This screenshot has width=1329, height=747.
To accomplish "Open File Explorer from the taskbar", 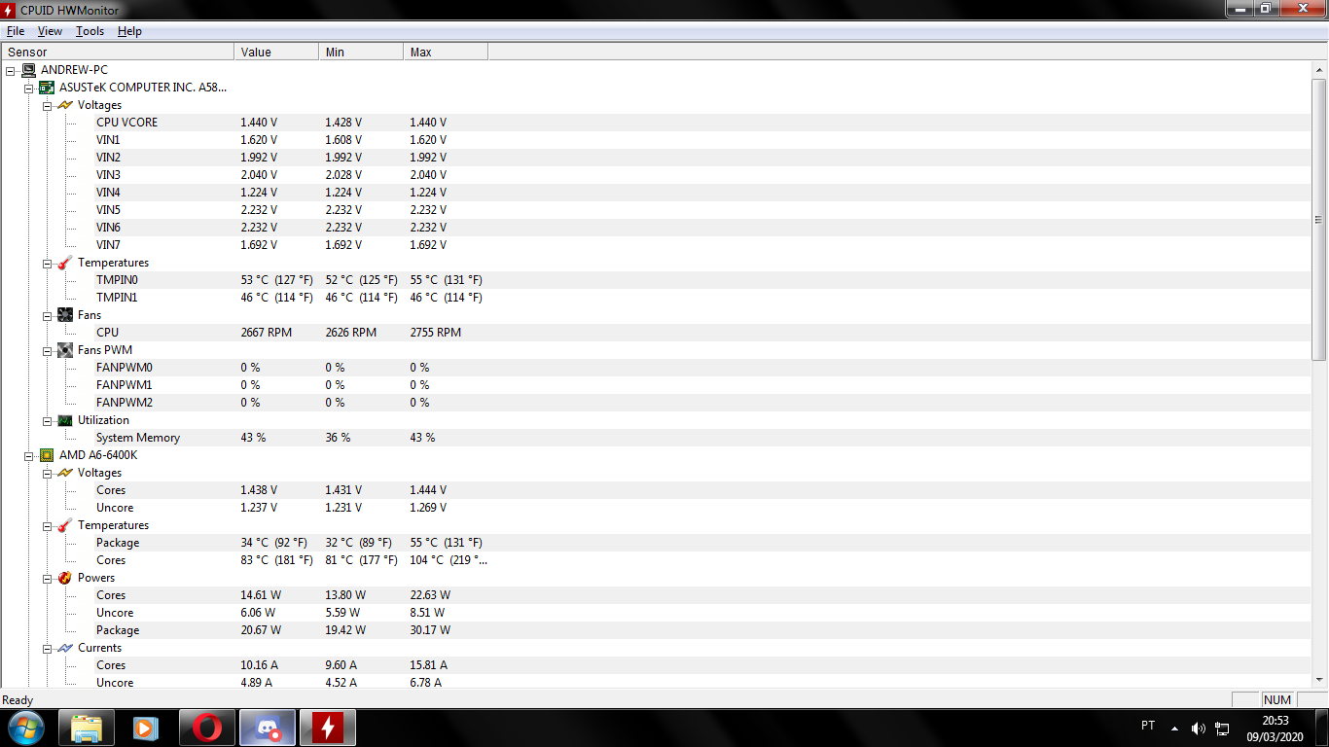I will click(87, 728).
